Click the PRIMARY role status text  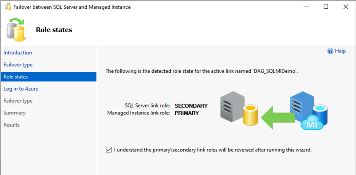pos(187,113)
